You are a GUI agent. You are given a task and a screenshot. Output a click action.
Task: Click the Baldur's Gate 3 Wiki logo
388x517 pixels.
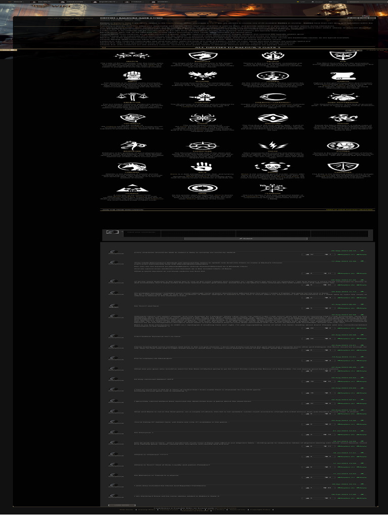click(51, 6)
